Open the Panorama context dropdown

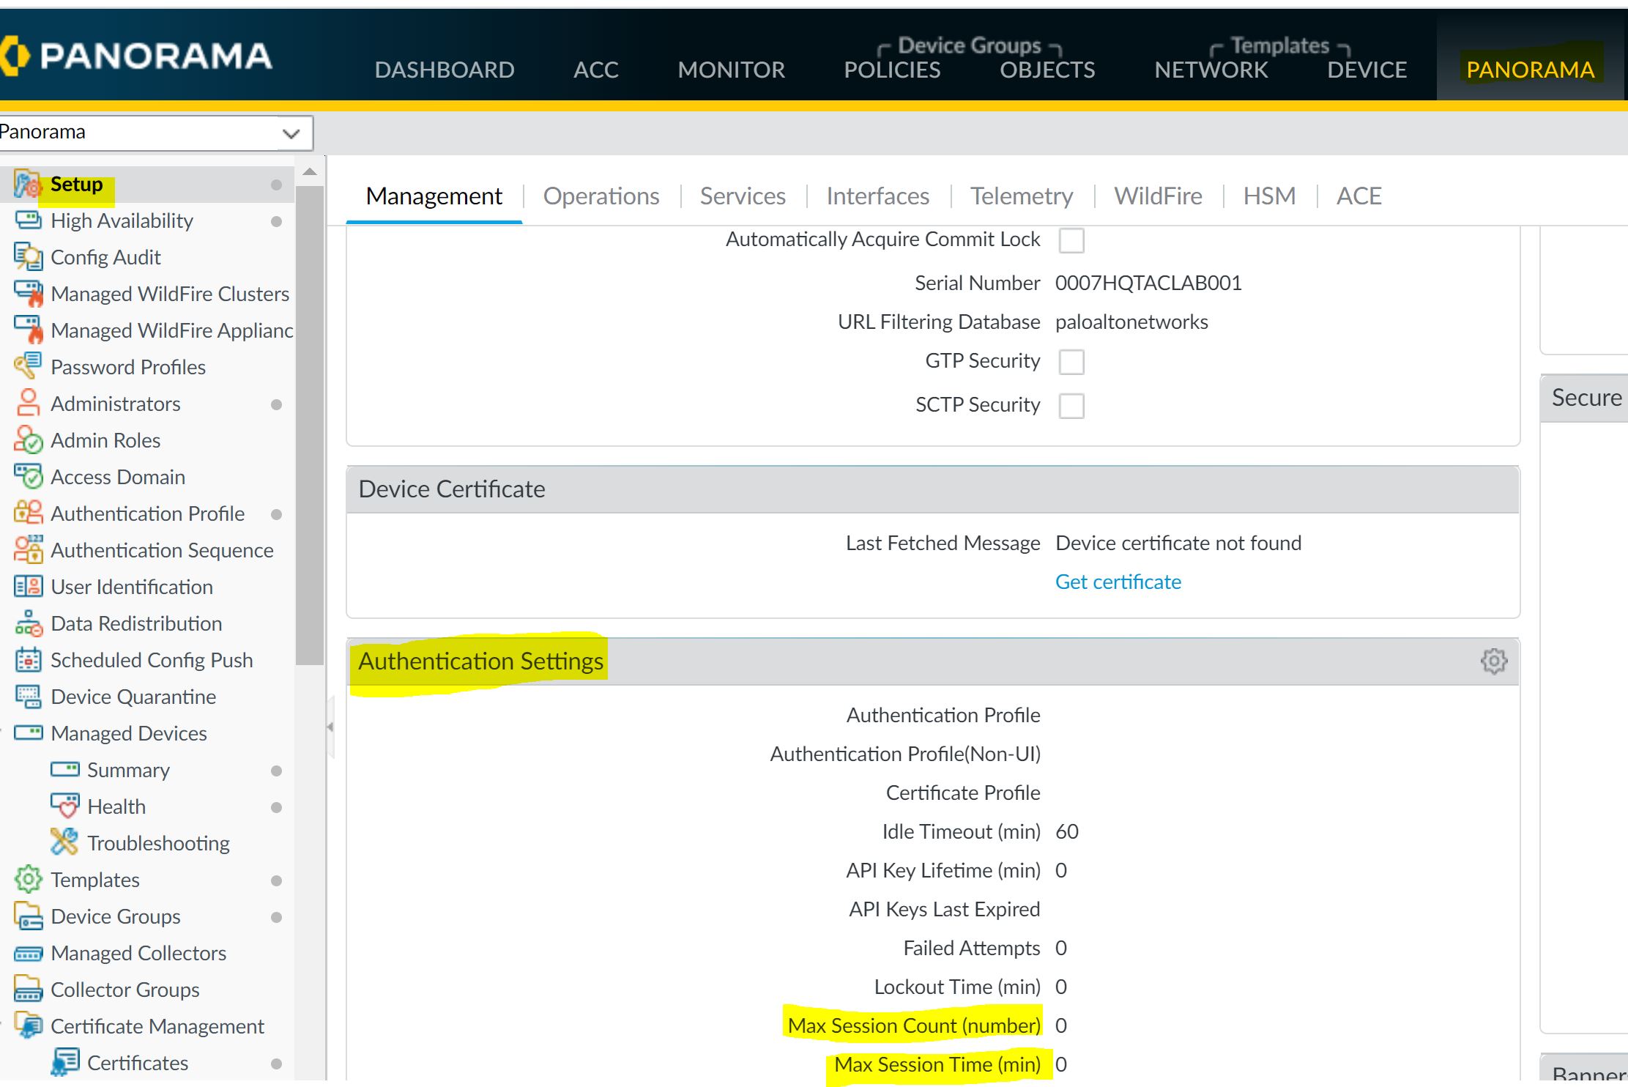tap(291, 133)
